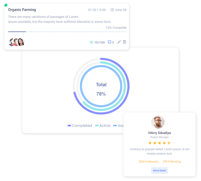Toggle the Completed legend series
The height and width of the screenshot is (181, 201).
80,126
